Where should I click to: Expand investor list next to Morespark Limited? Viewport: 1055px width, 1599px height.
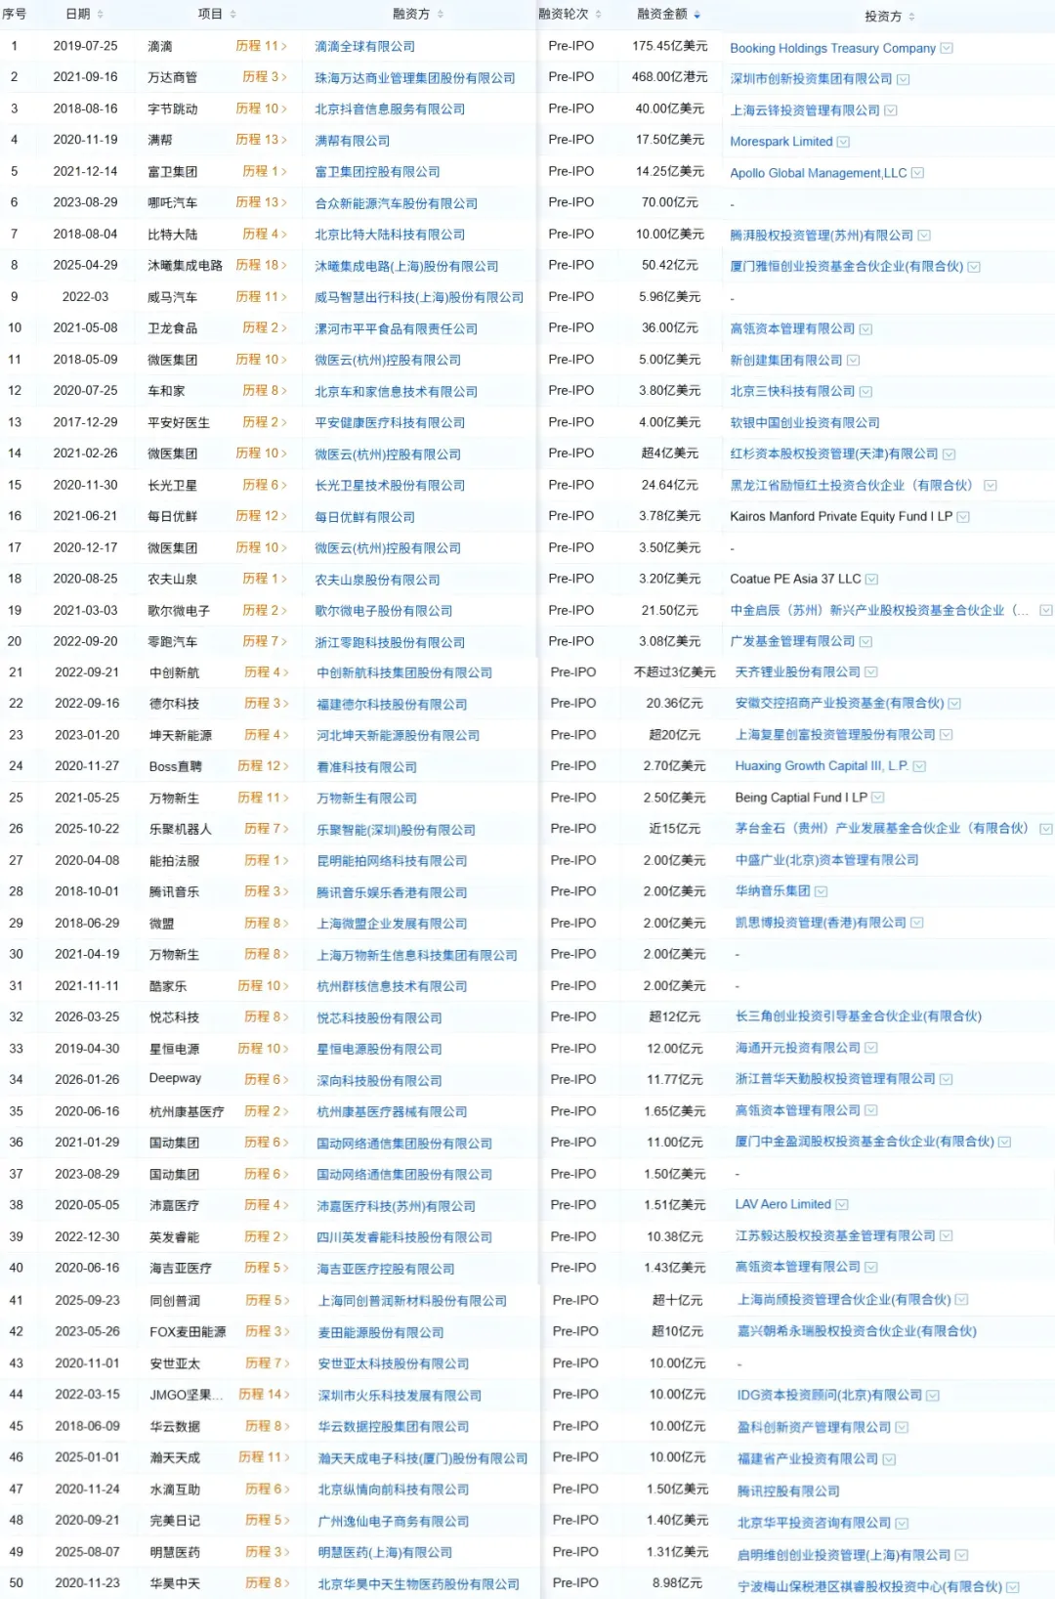click(844, 142)
